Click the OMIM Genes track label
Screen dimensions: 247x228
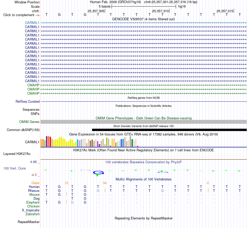pos(29,122)
